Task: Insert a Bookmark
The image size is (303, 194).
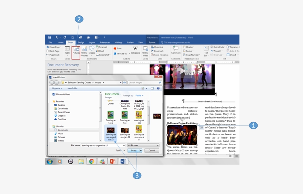Action: pos(157,51)
